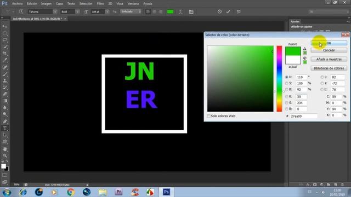Click Cancelar in color picker
Viewport: 351px width, 197px height.
coord(329,50)
